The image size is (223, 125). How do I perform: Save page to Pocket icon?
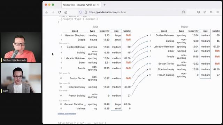pos(199,12)
